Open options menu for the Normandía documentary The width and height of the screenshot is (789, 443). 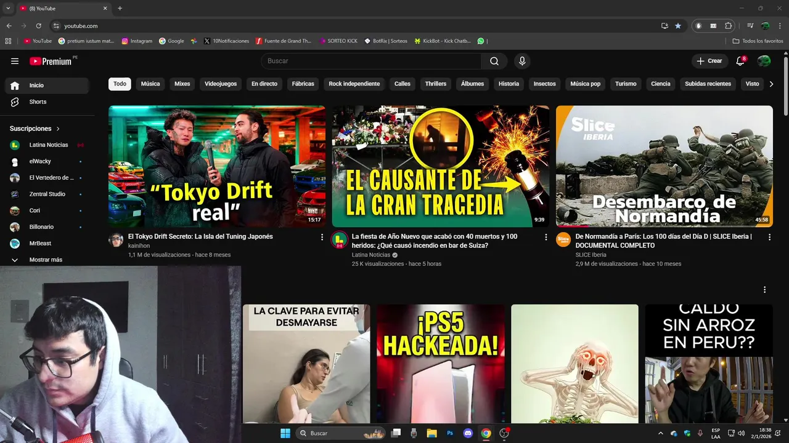pyautogui.click(x=769, y=237)
